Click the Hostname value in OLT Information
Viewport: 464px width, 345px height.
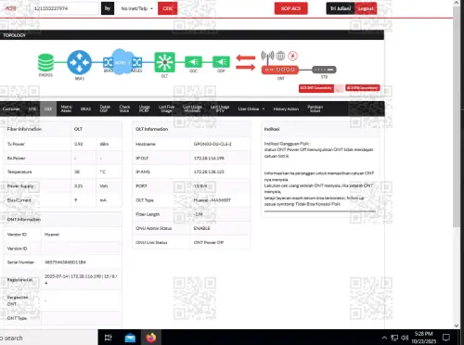[x=213, y=144]
